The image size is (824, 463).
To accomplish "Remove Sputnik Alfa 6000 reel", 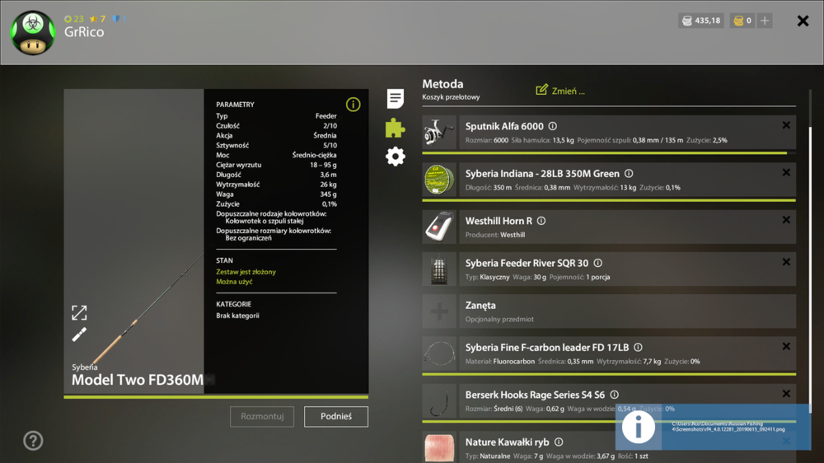I will (786, 125).
